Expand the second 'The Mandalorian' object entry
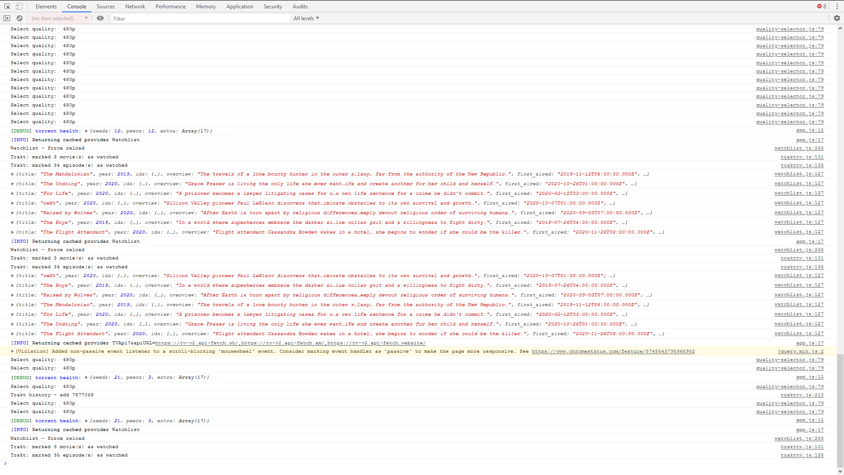 click(x=12, y=305)
